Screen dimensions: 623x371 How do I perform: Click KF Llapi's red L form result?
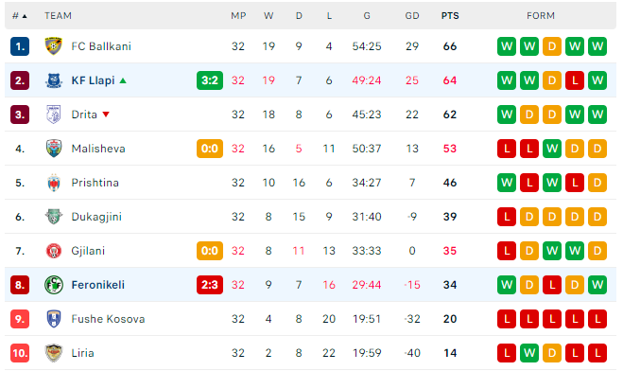pos(575,80)
